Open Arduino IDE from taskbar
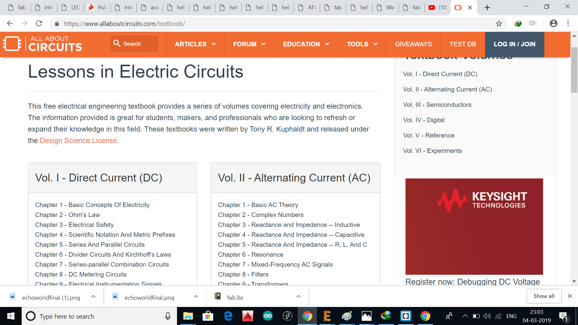 coord(267,316)
